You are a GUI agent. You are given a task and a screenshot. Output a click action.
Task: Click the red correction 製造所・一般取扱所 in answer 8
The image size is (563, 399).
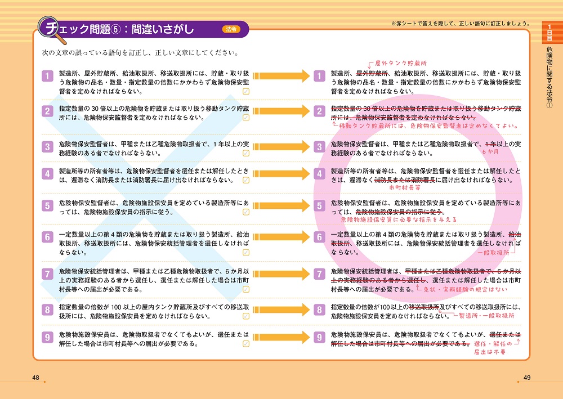(487, 316)
